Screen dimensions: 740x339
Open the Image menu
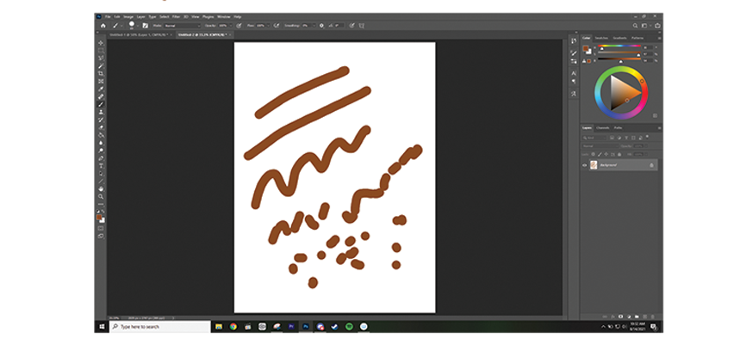click(x=128, y=16)
